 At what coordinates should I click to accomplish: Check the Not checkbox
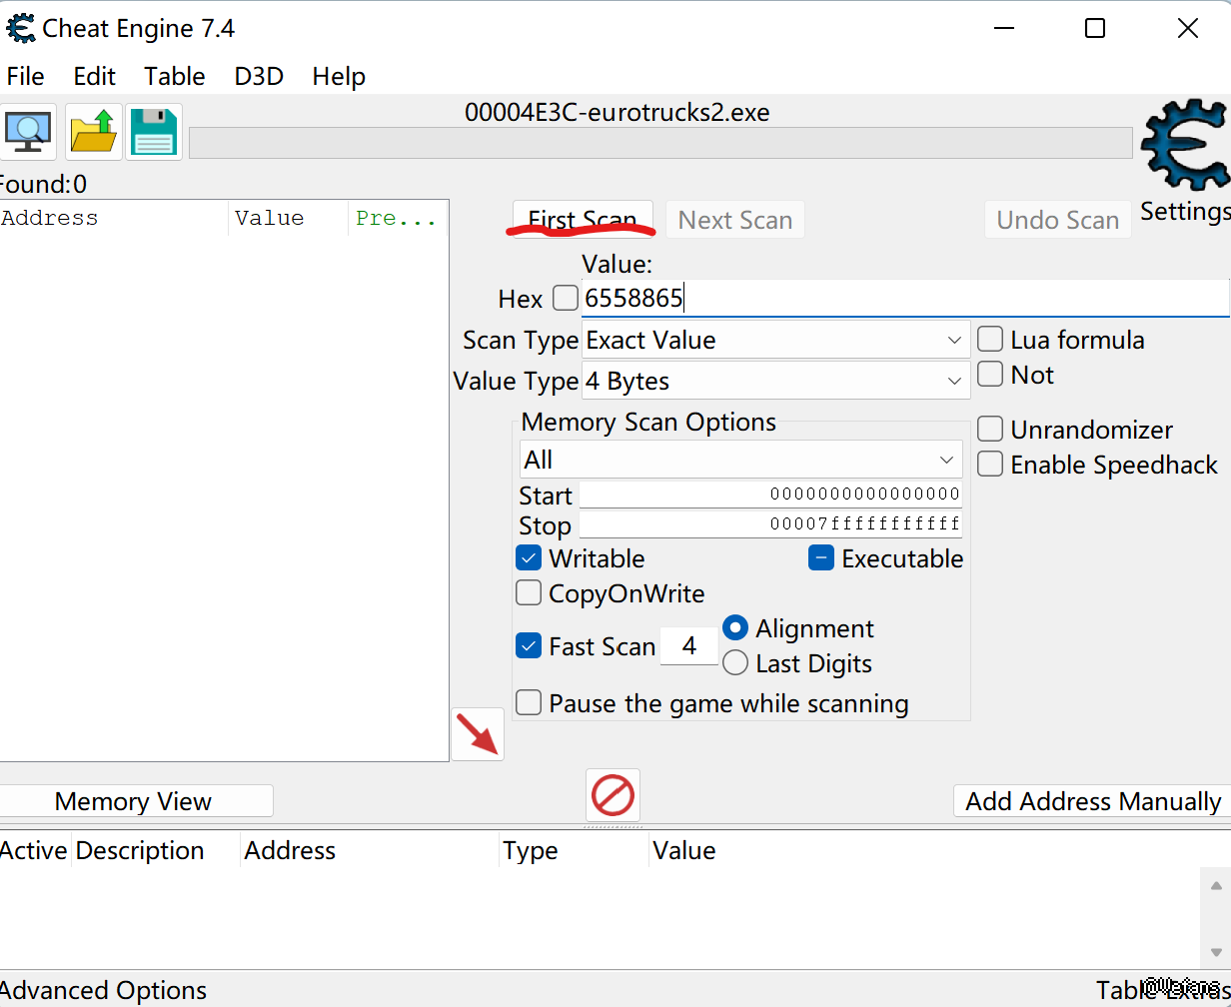990,375
